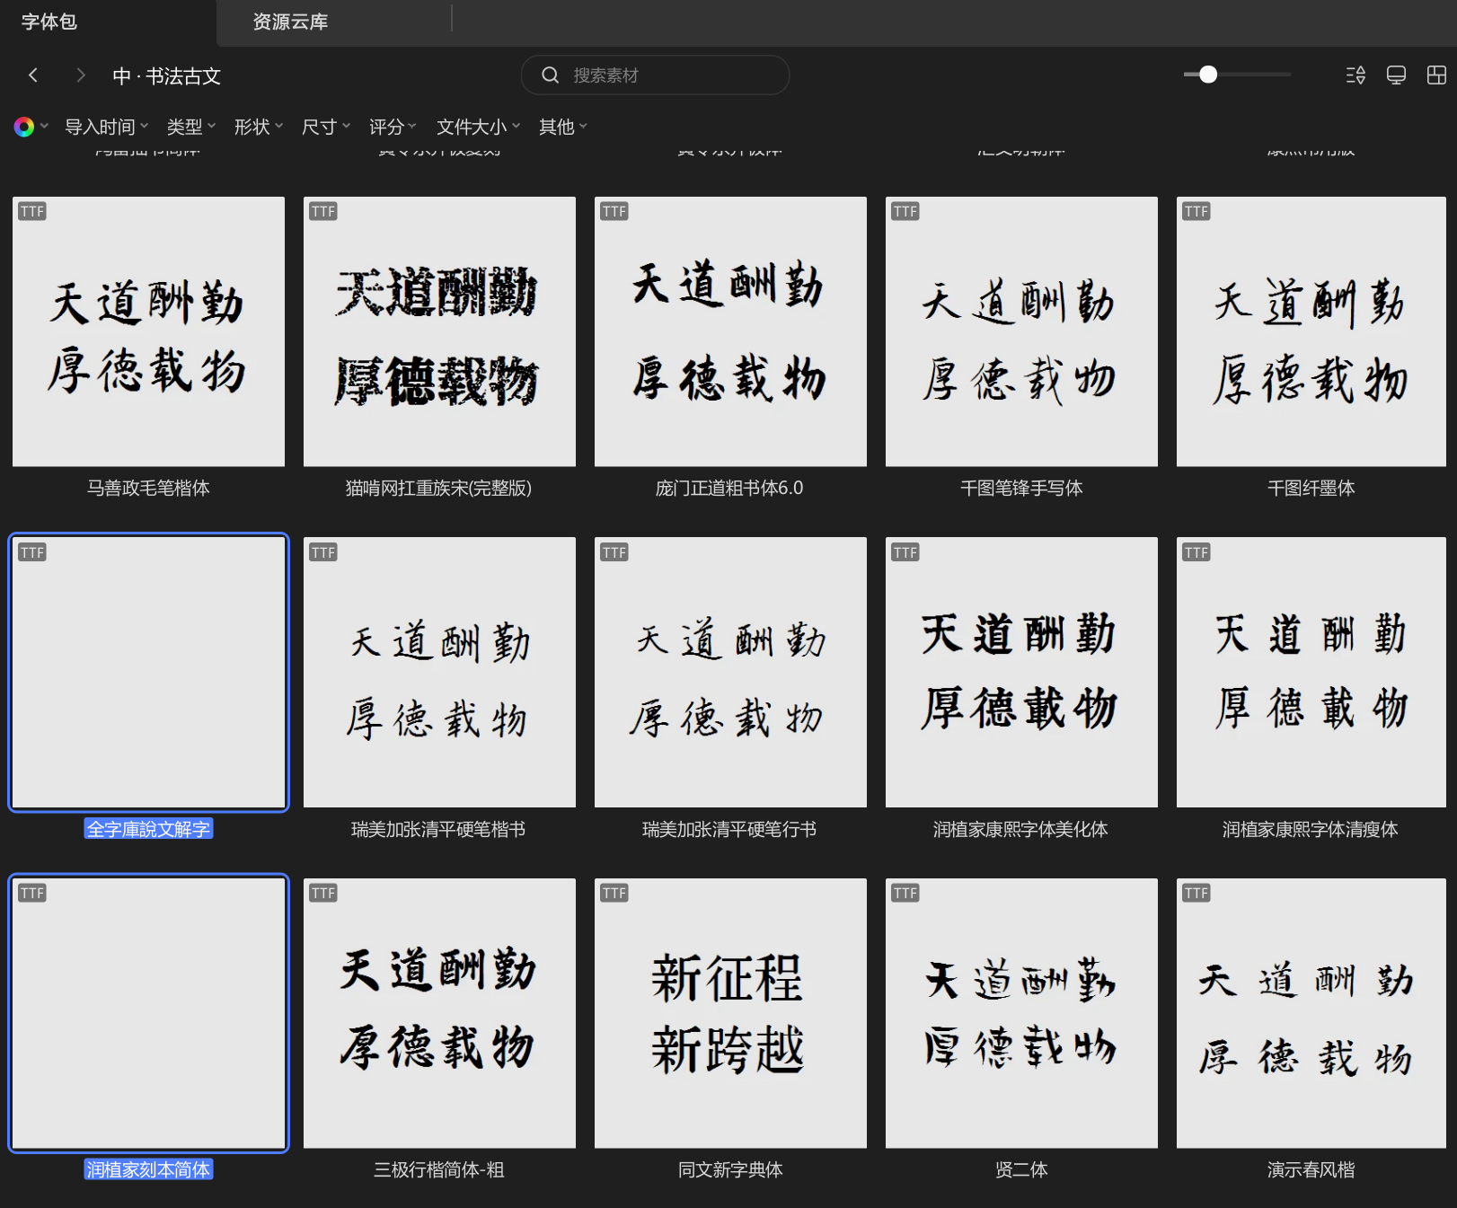Select the 瑞美加张清平硬笔行书 font thumbnail
1457x1208 pixels.
[x=730, y=672]
